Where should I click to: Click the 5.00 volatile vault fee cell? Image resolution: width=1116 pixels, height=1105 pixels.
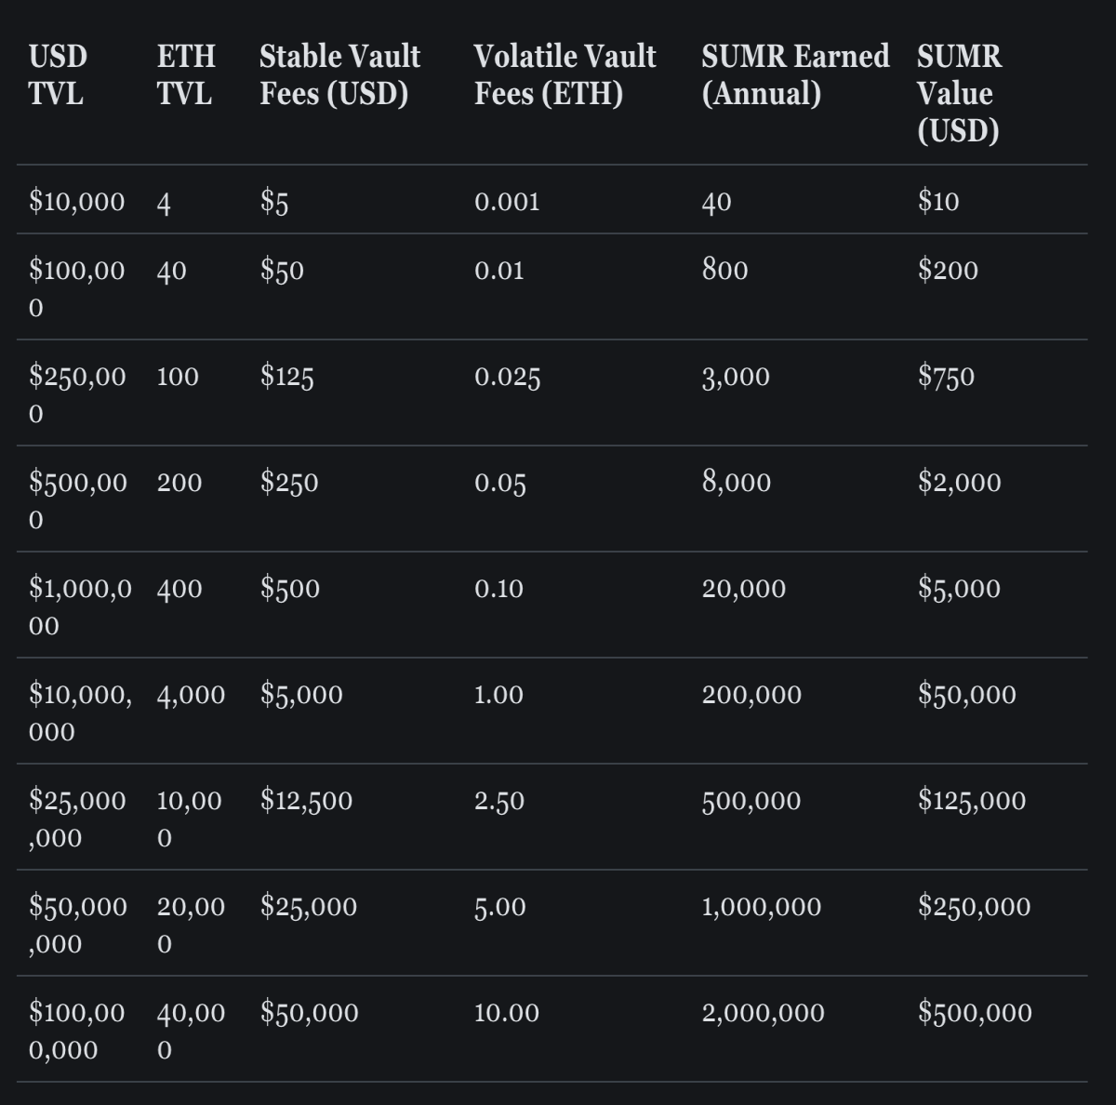[499, 907]
